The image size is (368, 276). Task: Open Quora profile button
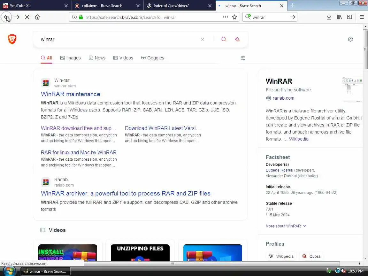[x=311, y=256]
